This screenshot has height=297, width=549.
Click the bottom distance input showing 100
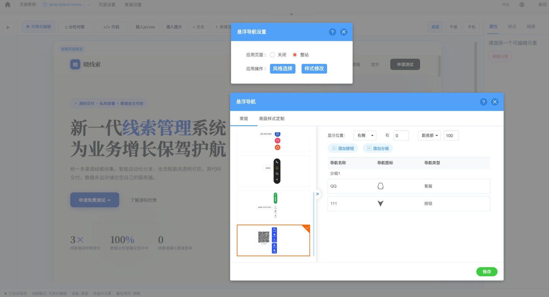pos(451,136)
